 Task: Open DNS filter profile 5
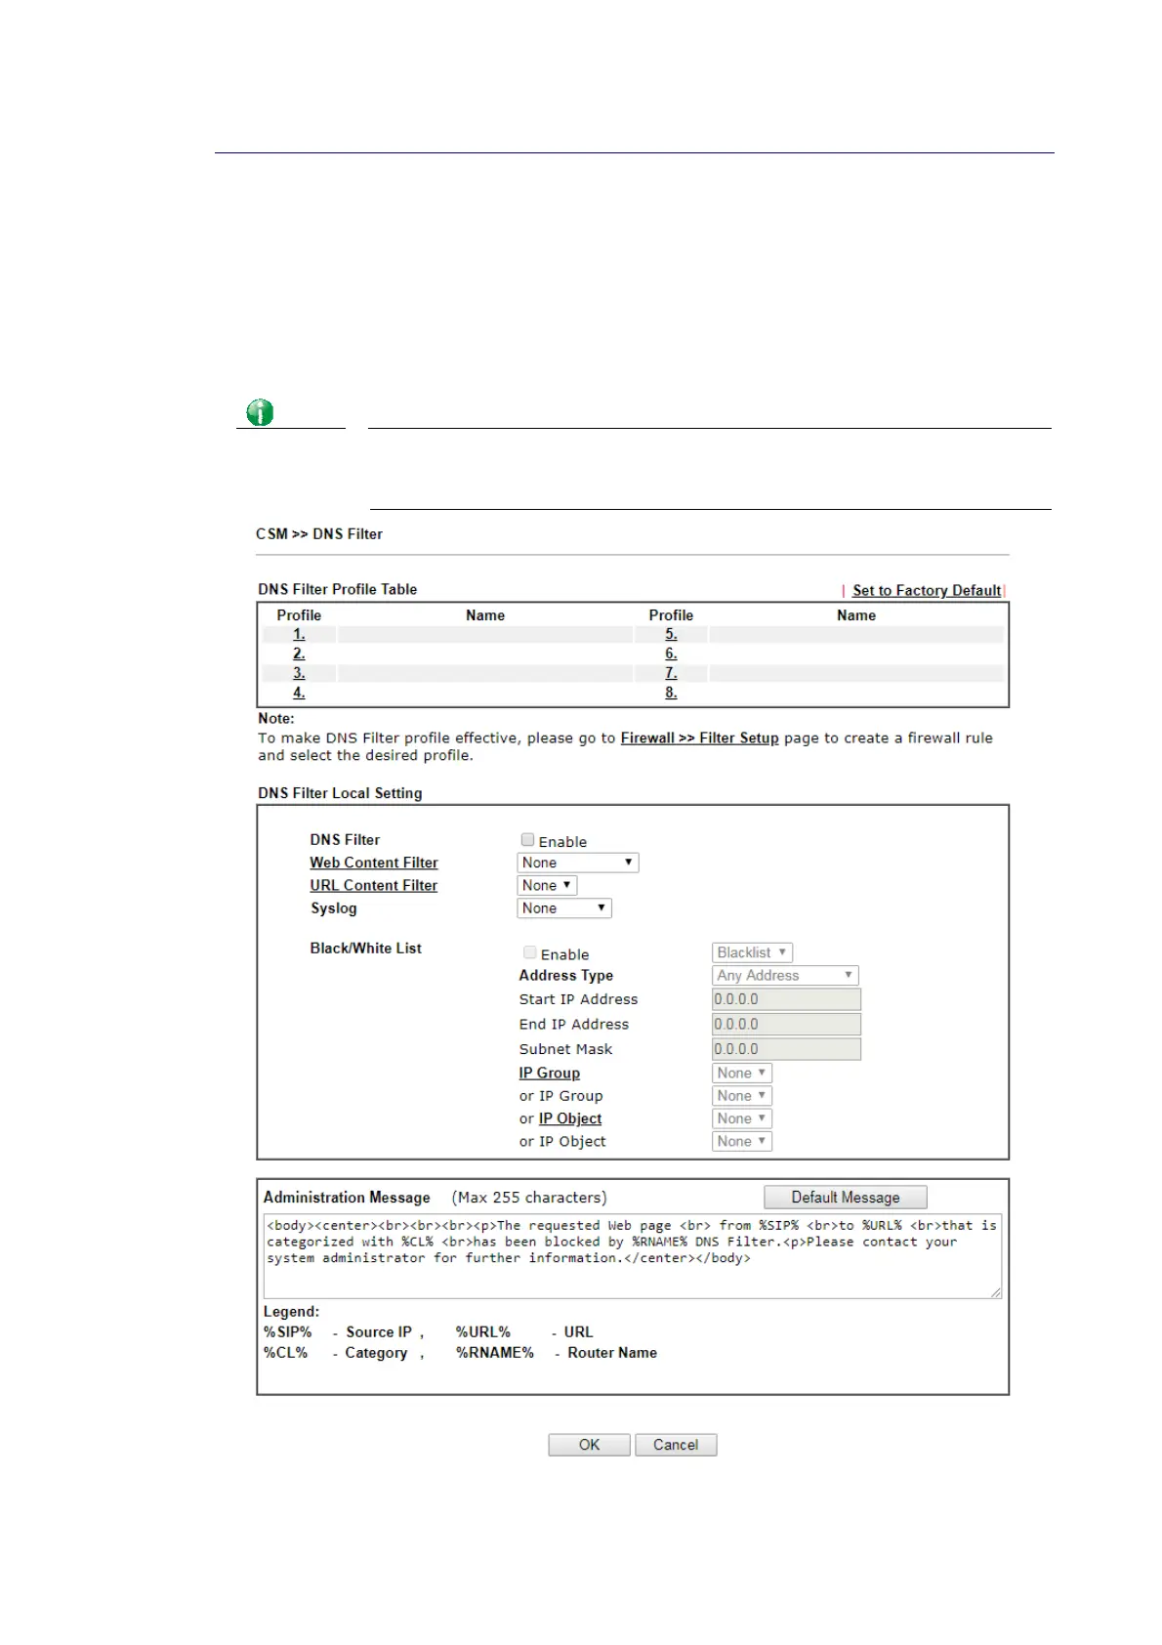coord(671,634)
